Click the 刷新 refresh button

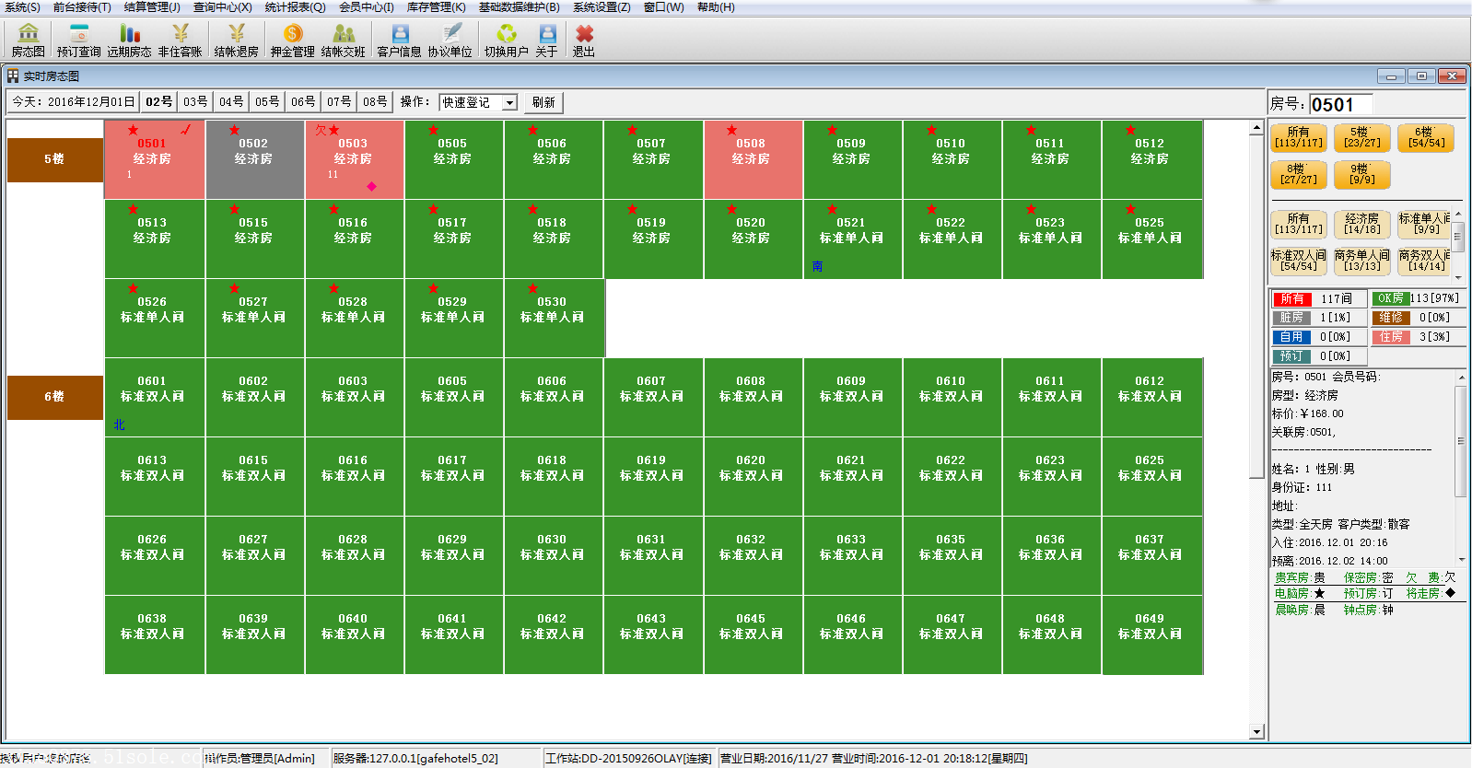(x=543, y=103)
